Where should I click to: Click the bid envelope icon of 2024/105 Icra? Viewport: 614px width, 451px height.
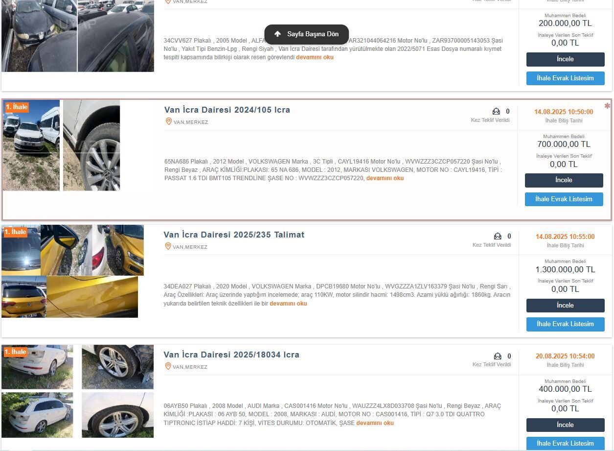(496, 111)
